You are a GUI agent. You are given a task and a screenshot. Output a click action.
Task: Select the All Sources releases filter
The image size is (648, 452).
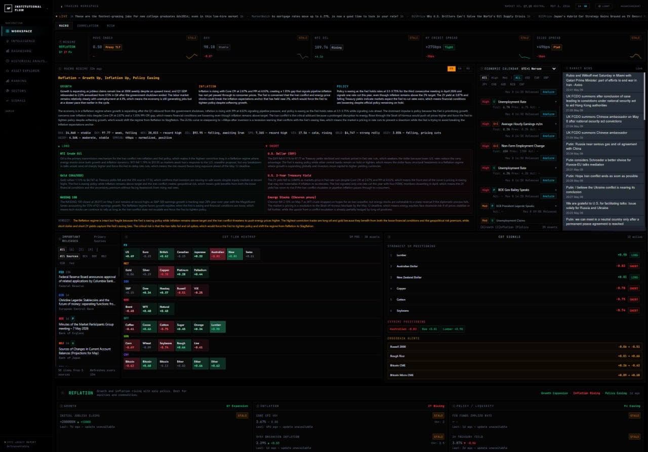click(x=68, y=256)
